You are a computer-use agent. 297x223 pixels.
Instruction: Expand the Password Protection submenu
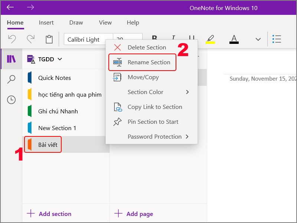coord(151,136)
